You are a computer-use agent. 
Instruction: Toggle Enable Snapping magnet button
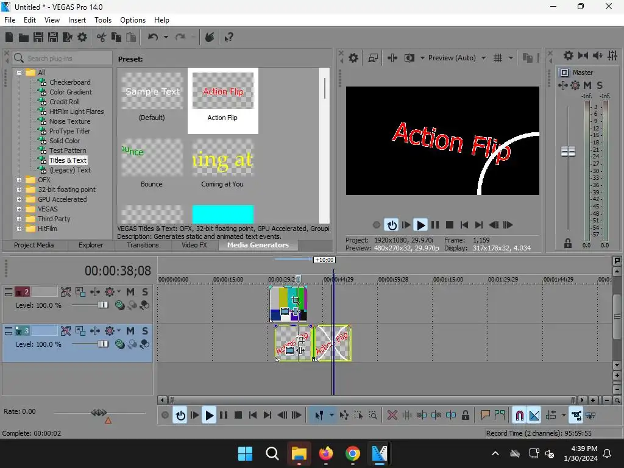[x=519, y=415]
